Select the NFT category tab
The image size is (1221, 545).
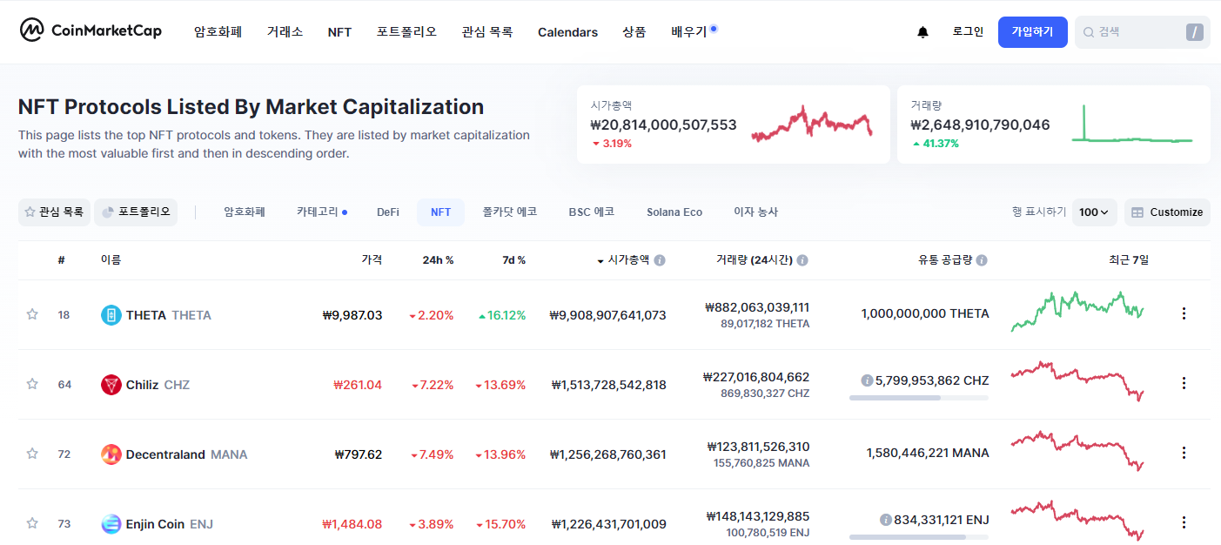tap(441, 212)
